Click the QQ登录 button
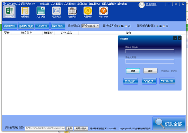Image resolution: width=188 pixels, height=133 pixels. tap(149, 81)
